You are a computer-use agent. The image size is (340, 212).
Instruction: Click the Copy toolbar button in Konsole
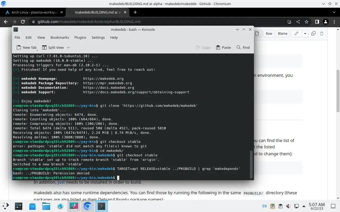(x=203, y=47)
